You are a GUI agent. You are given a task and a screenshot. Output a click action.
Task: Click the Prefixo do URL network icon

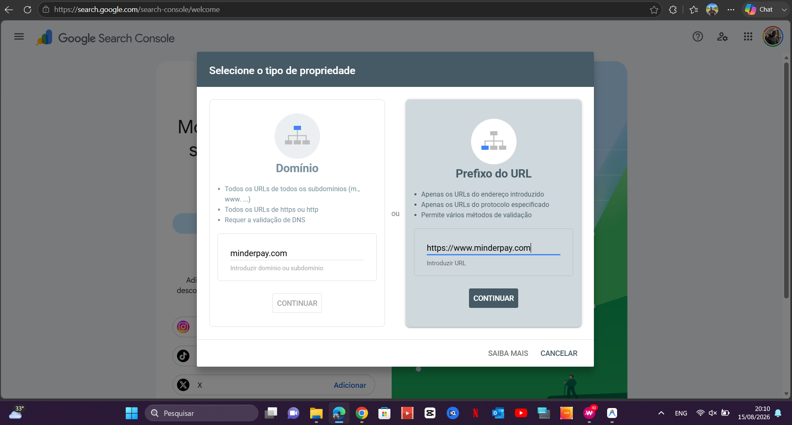pos(494,142)
